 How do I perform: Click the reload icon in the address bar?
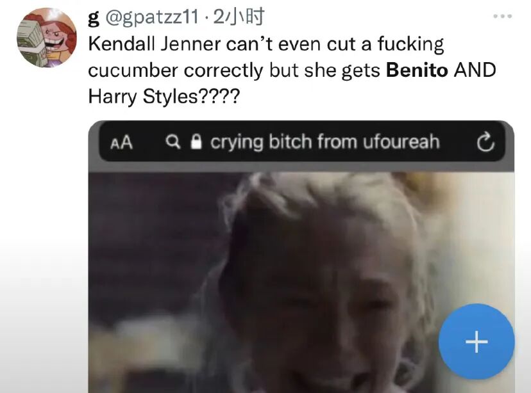(485, 142)
